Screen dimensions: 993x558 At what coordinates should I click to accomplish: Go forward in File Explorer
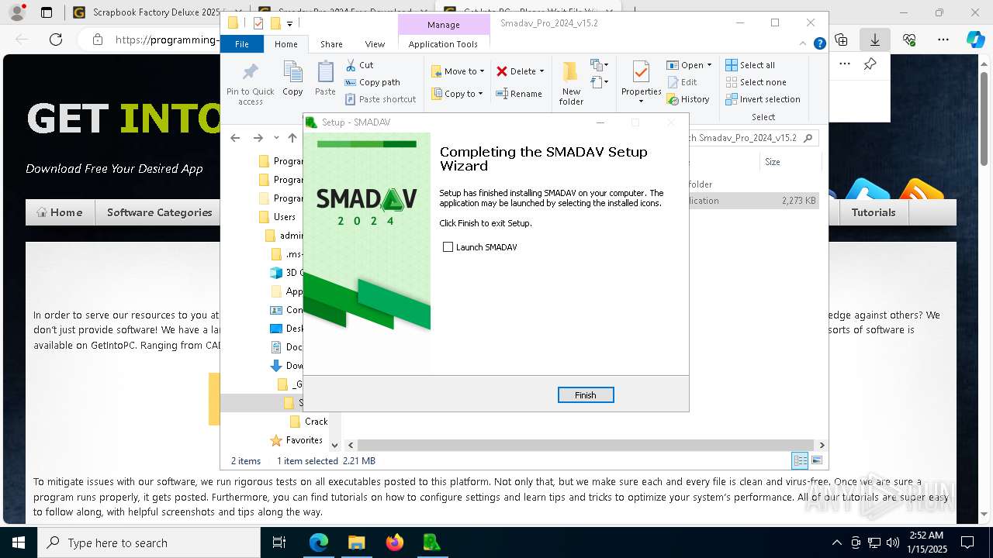(258, 138)
